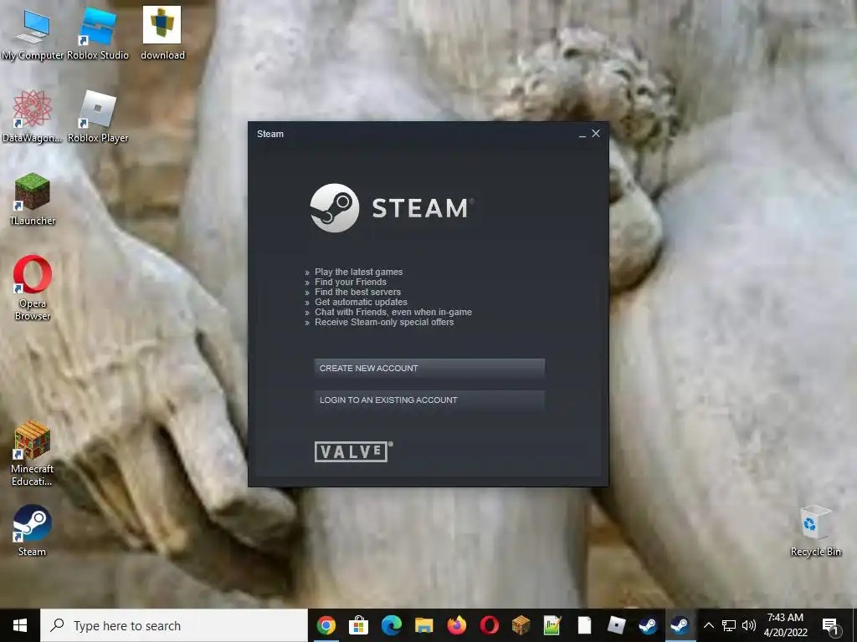This screenshot has width=857, height=642.
Task: Open the network status tray icon
Action: pos(729,625)
